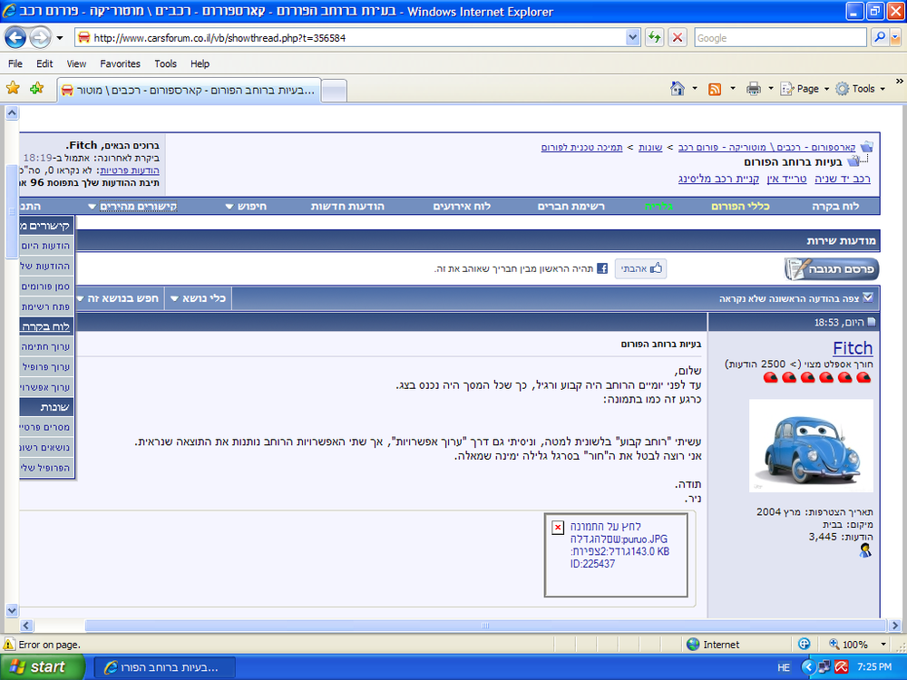
Task: Click the פרסם תגובה post reply button
Action: point(831,269)
